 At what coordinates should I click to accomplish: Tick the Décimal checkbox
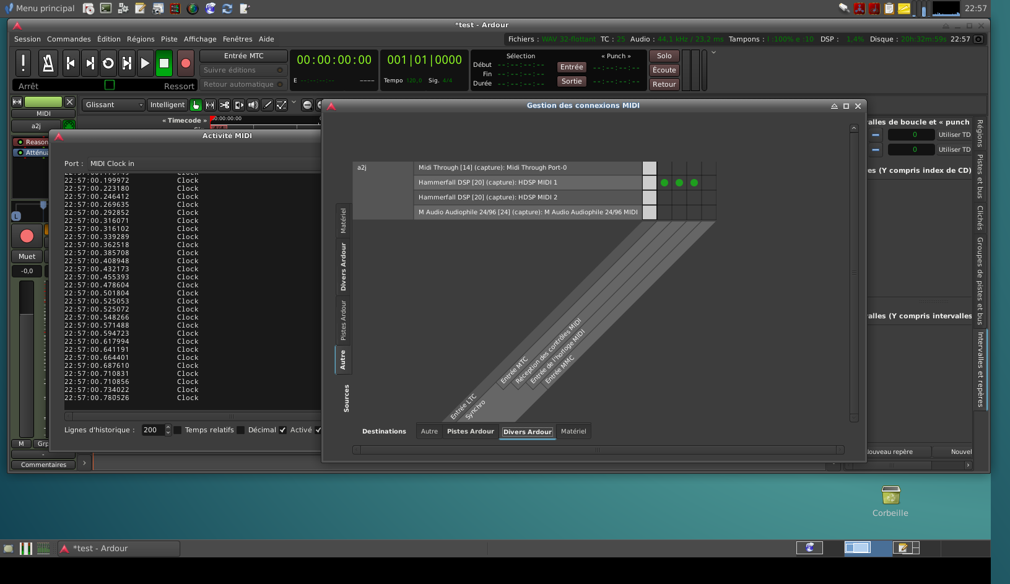tap(241, 430)
